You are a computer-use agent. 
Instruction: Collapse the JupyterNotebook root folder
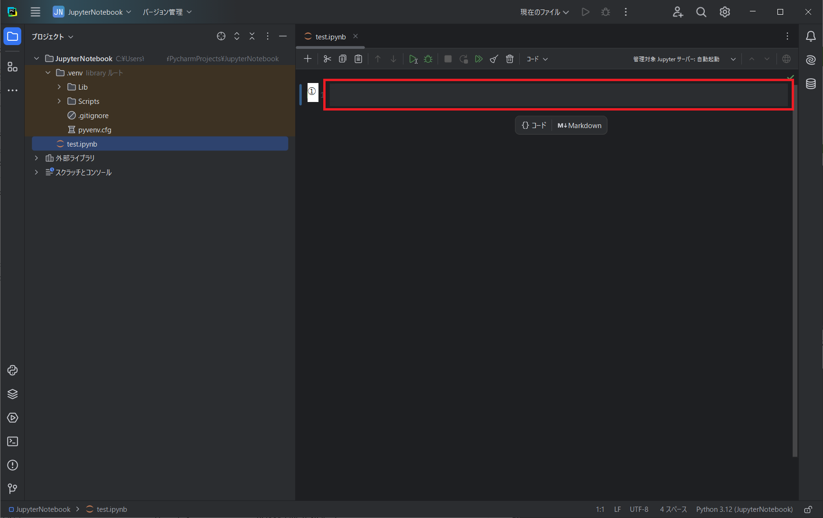[x=37, y=58]
